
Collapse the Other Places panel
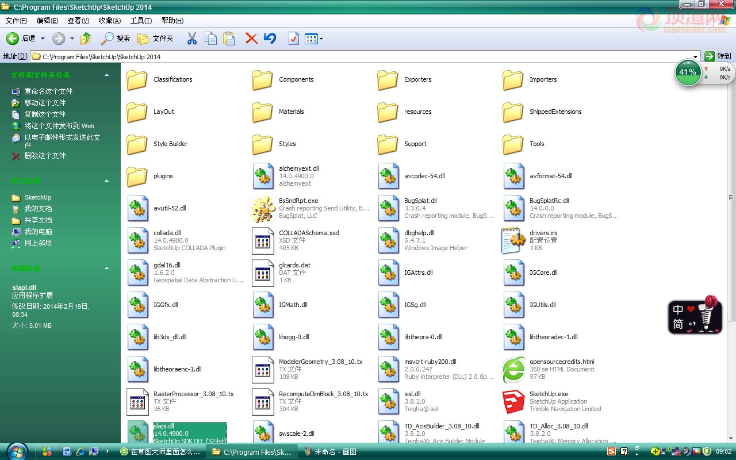[x=106, y=181]
